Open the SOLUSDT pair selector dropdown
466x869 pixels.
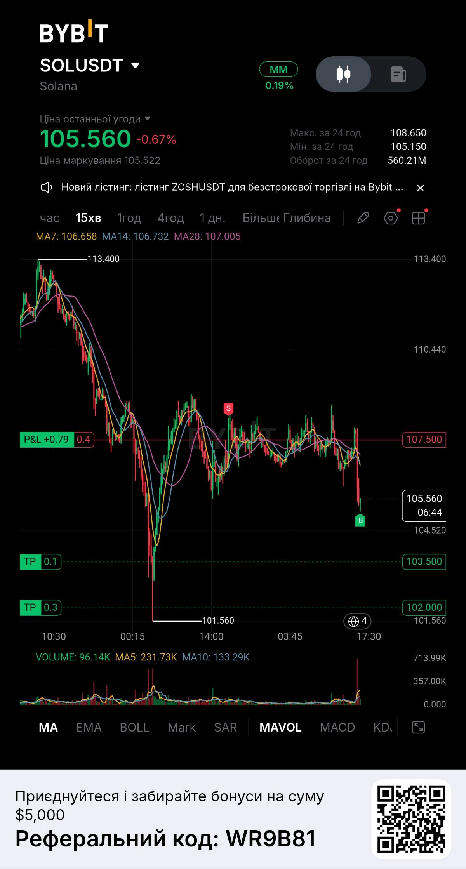coord(90,65)
